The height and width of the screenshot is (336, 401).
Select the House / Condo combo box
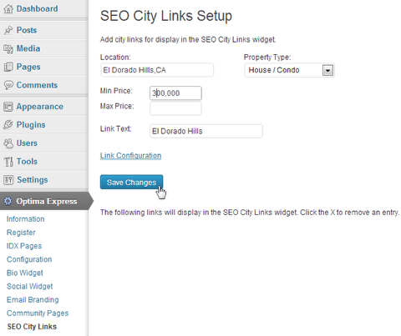click(289, 70)
